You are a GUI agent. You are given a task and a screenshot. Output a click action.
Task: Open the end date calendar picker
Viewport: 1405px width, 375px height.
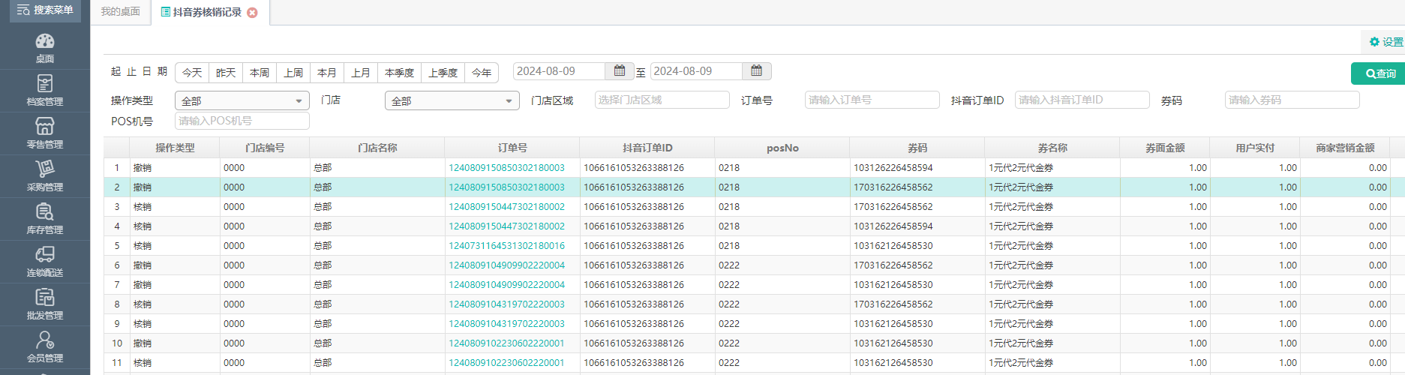click(756, 70)
